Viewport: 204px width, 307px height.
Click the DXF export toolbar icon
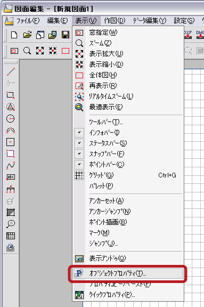coord(188,35)
